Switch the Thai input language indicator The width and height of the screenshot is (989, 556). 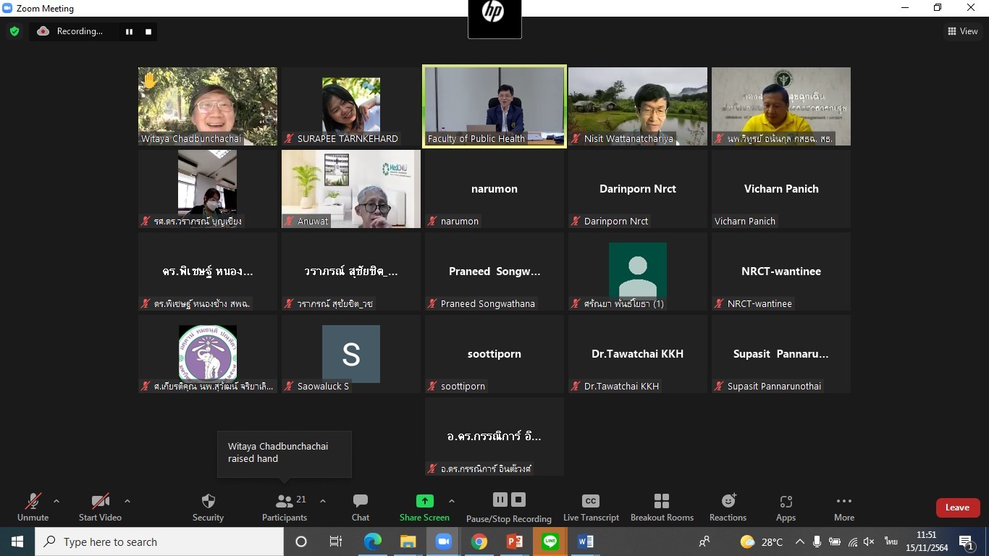(x=891, y=542)
